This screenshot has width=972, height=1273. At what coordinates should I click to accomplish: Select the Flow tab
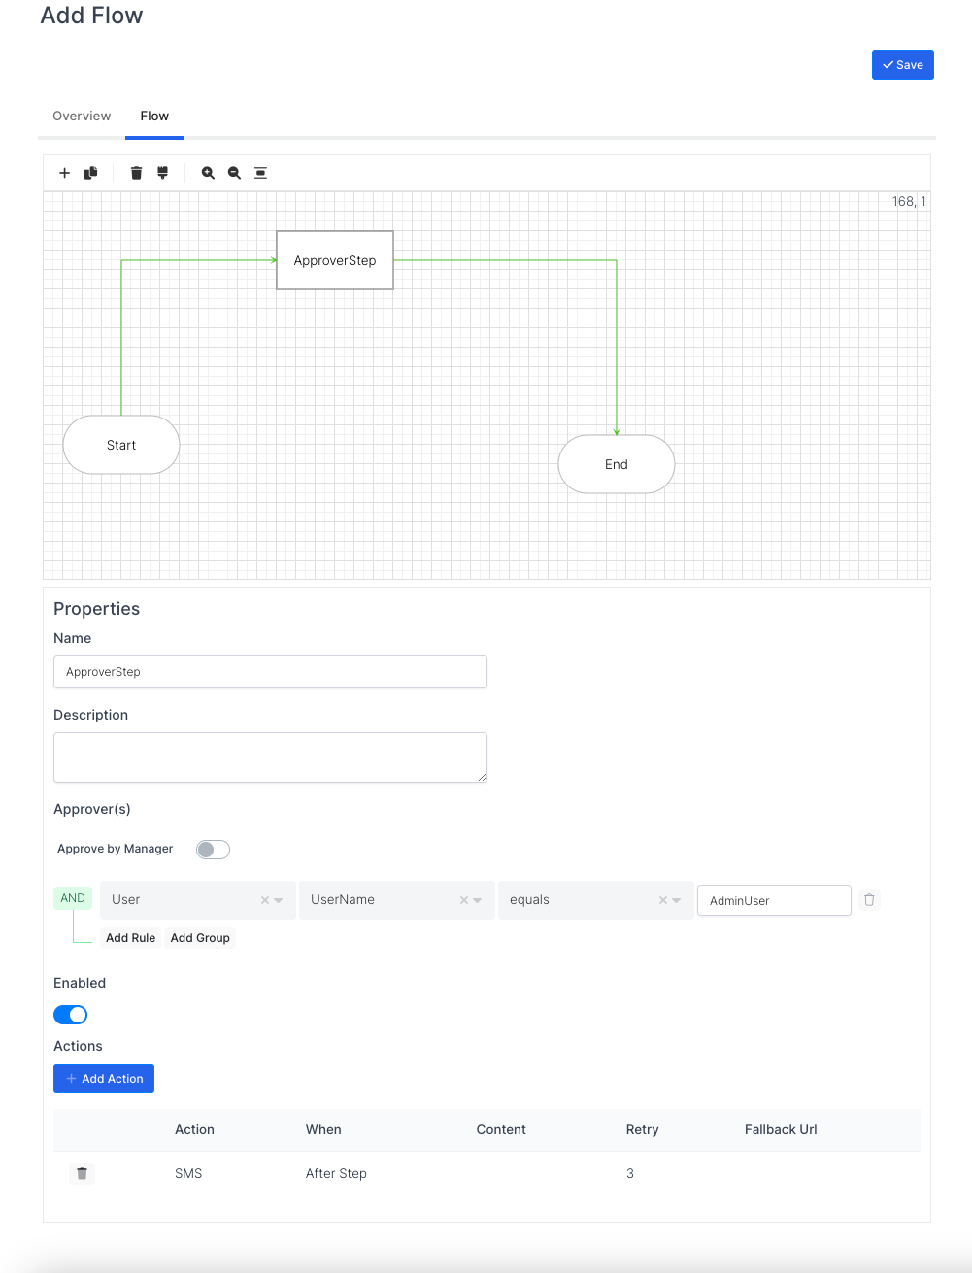(x=154, y=117)
